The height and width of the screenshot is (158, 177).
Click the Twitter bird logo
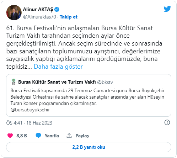click(167, 9)
